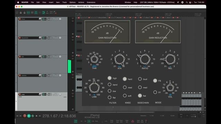Arm recording on the Loop track
Viewport: 221px width, 124px height.
click(x=20, y=94)
